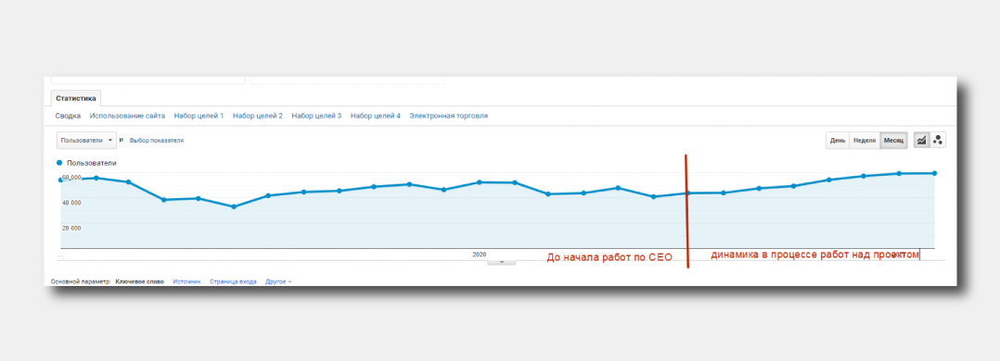Image resolution: width=1000 pixels, height=361 pixels.
Task: Select the line chart view icon
Action: coord(921,140)
